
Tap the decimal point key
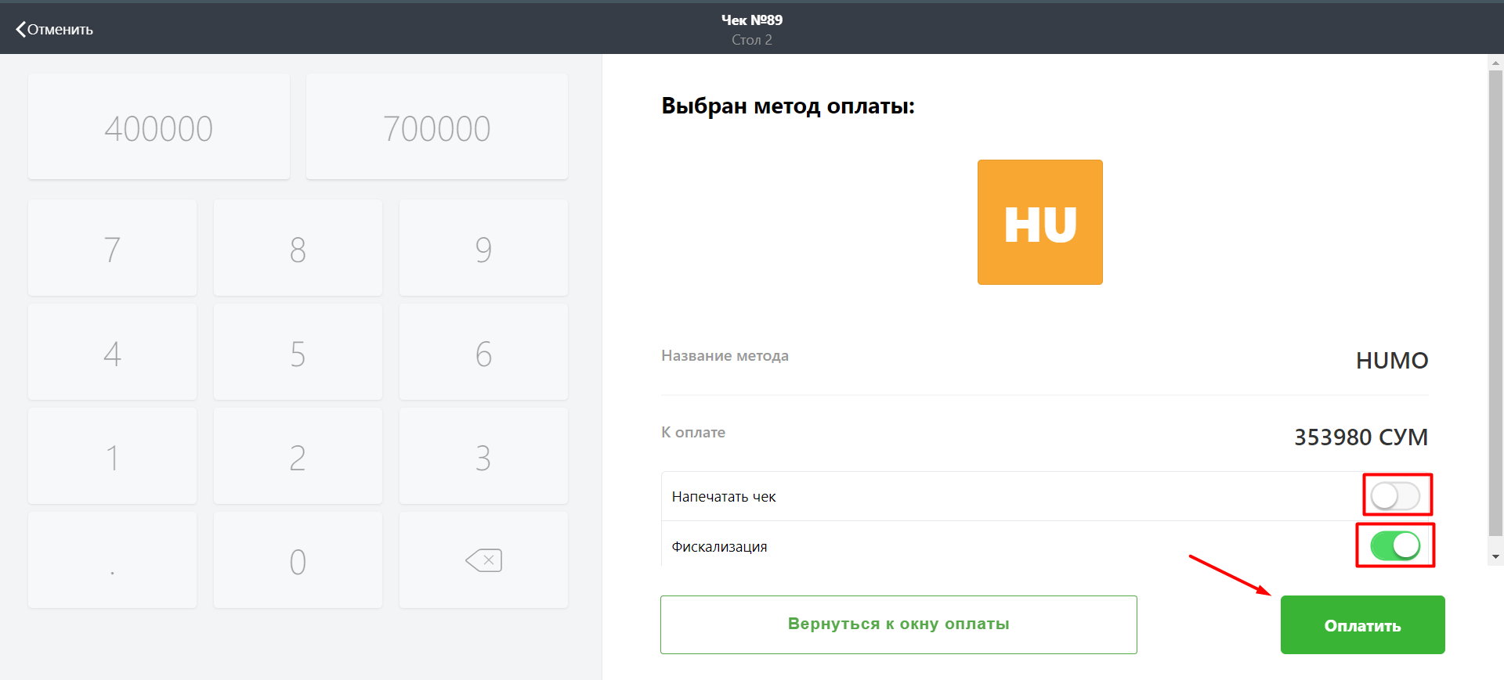coord(113,560)
